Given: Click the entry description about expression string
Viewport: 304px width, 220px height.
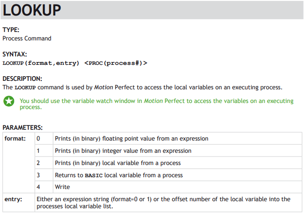Looking at the screenshot, I should [x=169, y=203].
